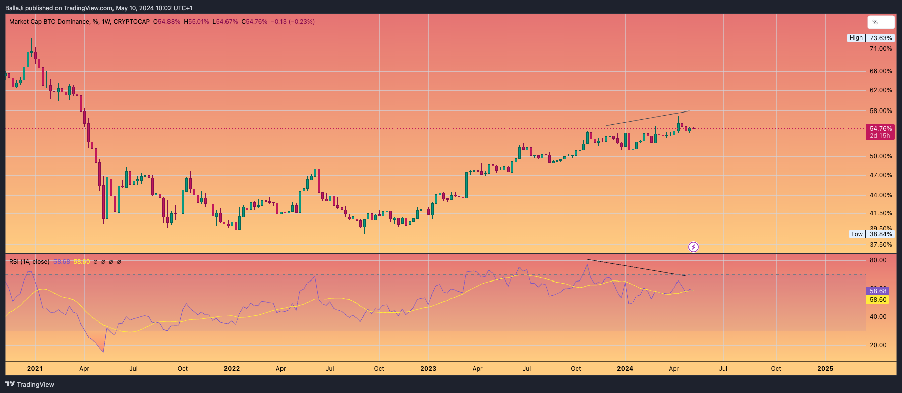Click the 2d 15h countdown label
Image resolution: width=902 pixels, height=393 pixels.
[x=880, y=136]
